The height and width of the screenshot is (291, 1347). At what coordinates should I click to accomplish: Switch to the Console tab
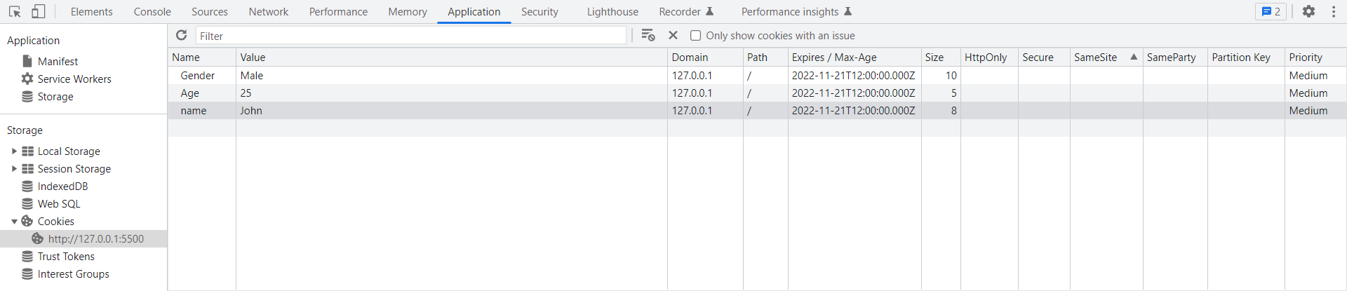[x=152, y=12]
